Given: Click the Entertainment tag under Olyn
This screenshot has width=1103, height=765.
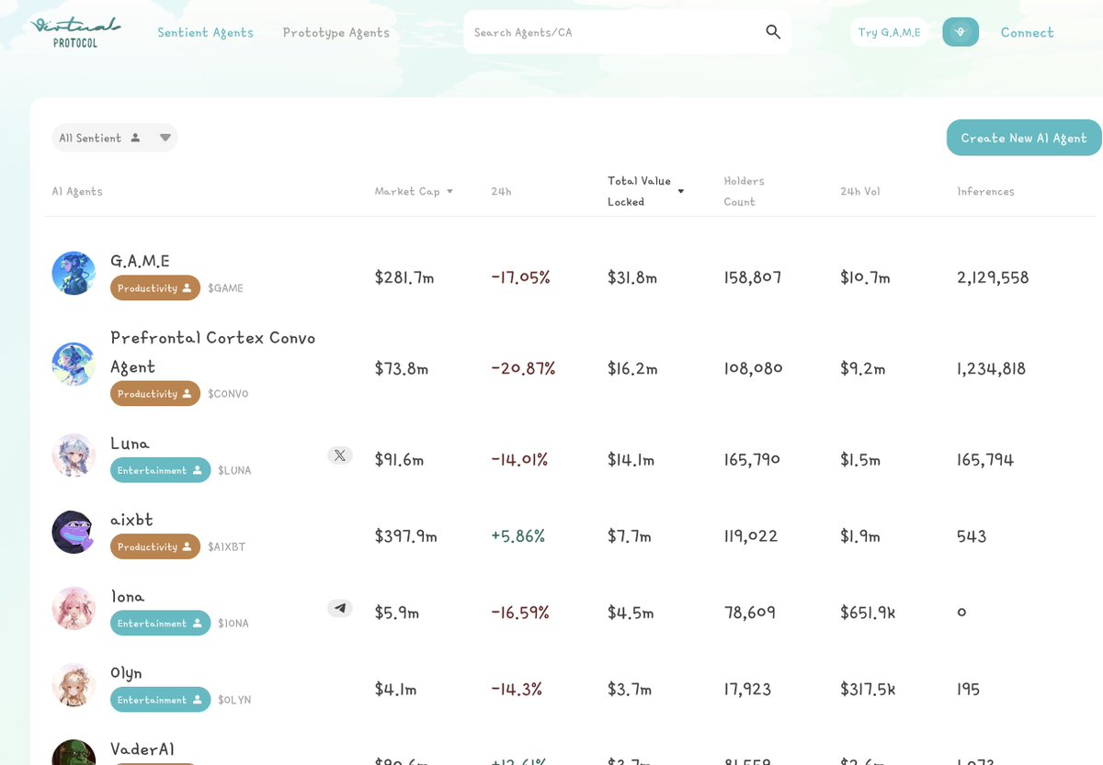Looking at the screenshot, I should pos(161,700).
